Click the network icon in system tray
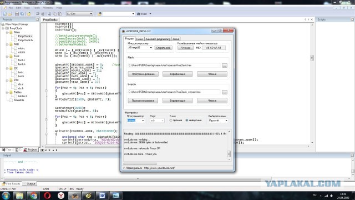Screen dimensions: 355x200 326,196
